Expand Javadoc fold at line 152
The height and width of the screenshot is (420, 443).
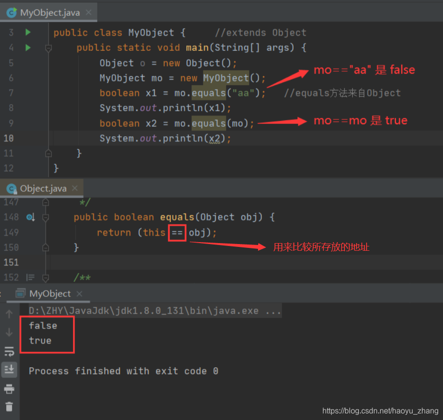(46, 278)
